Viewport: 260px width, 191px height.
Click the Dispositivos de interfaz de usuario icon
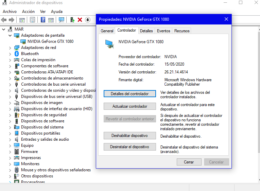tap(17, 109)
